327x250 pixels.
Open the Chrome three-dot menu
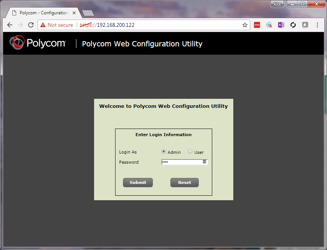pos(317,25)
